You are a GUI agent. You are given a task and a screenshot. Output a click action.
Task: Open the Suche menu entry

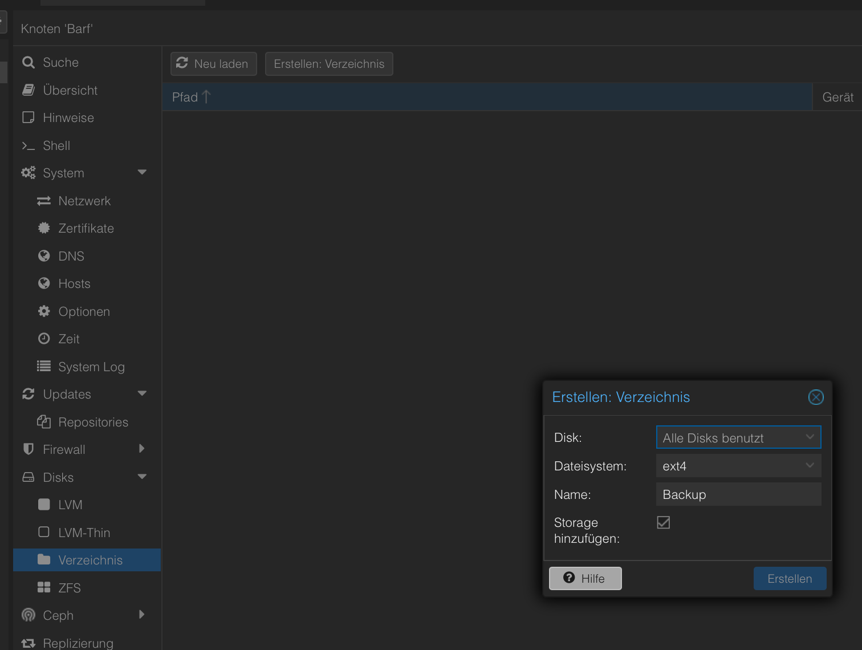point(87,62)
